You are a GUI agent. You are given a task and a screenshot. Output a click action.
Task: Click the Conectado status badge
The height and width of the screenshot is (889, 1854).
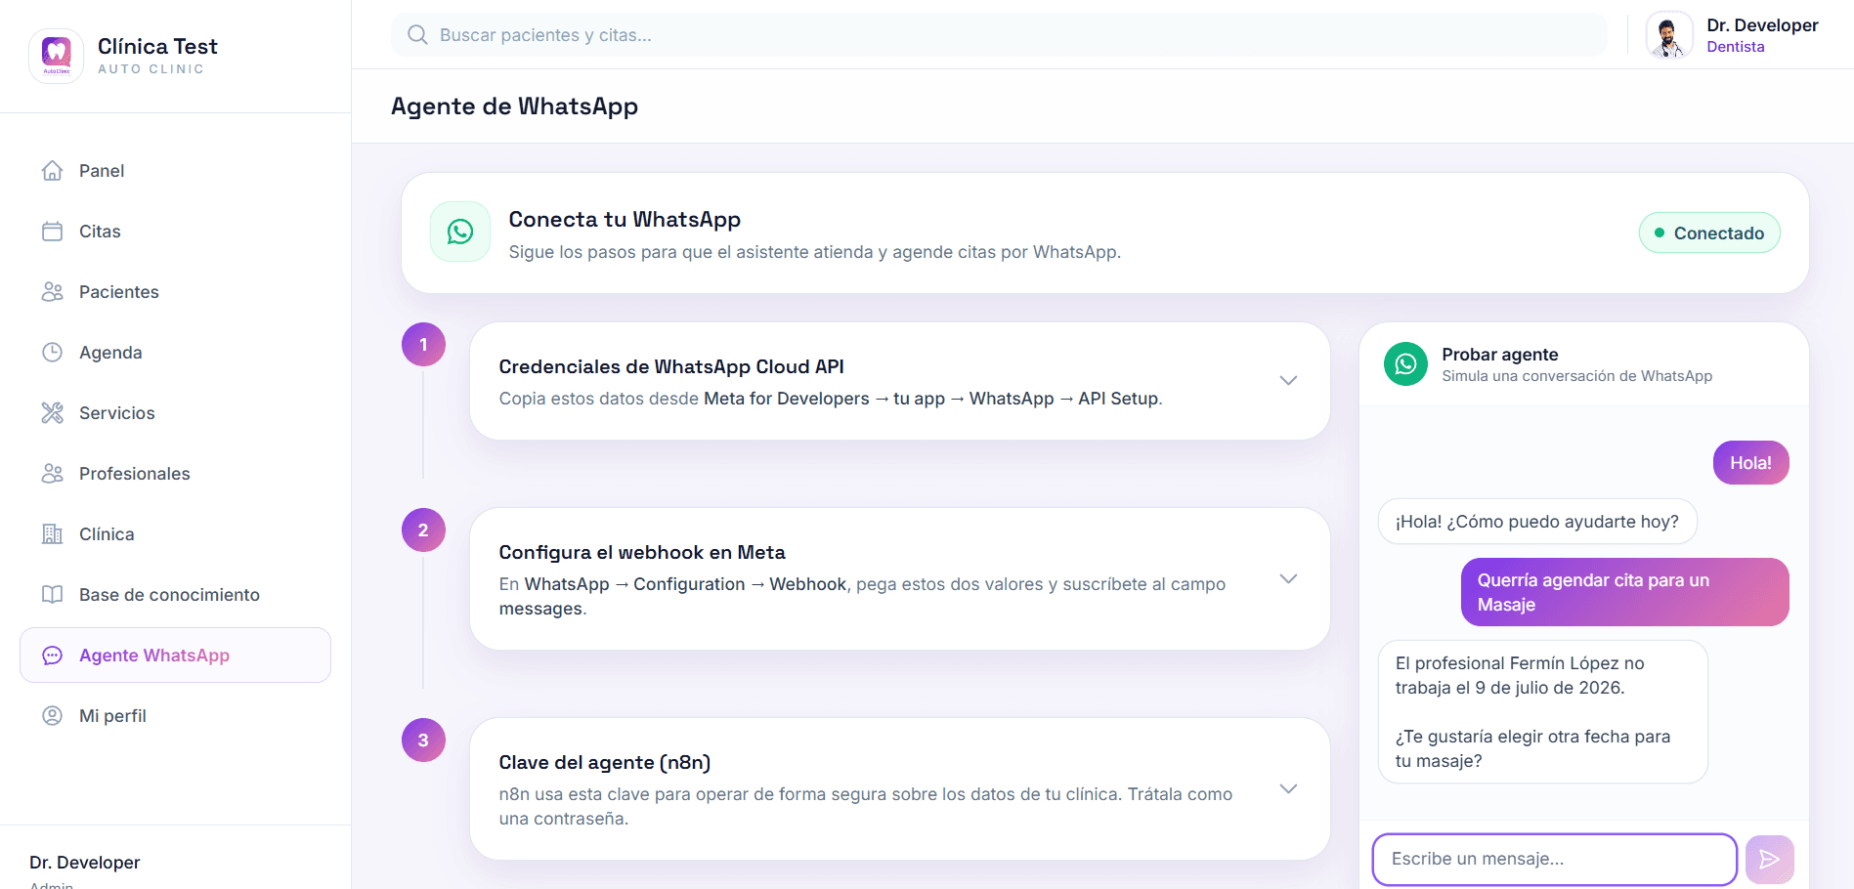(1709, 233)
